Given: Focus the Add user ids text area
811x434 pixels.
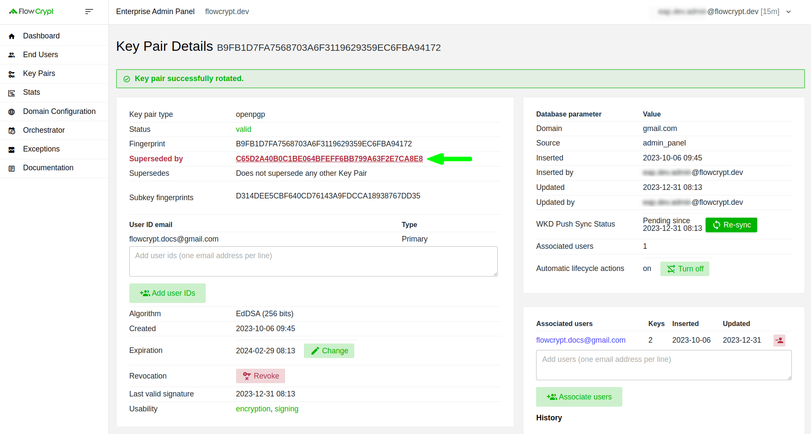Looking at the screenshot, I should coord(313,261).
